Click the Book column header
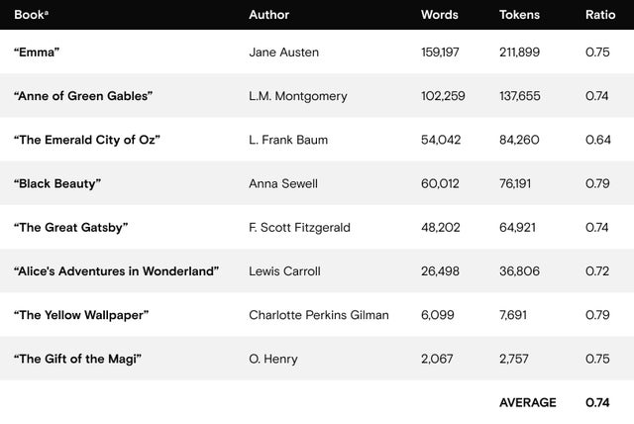 (31, 15)
